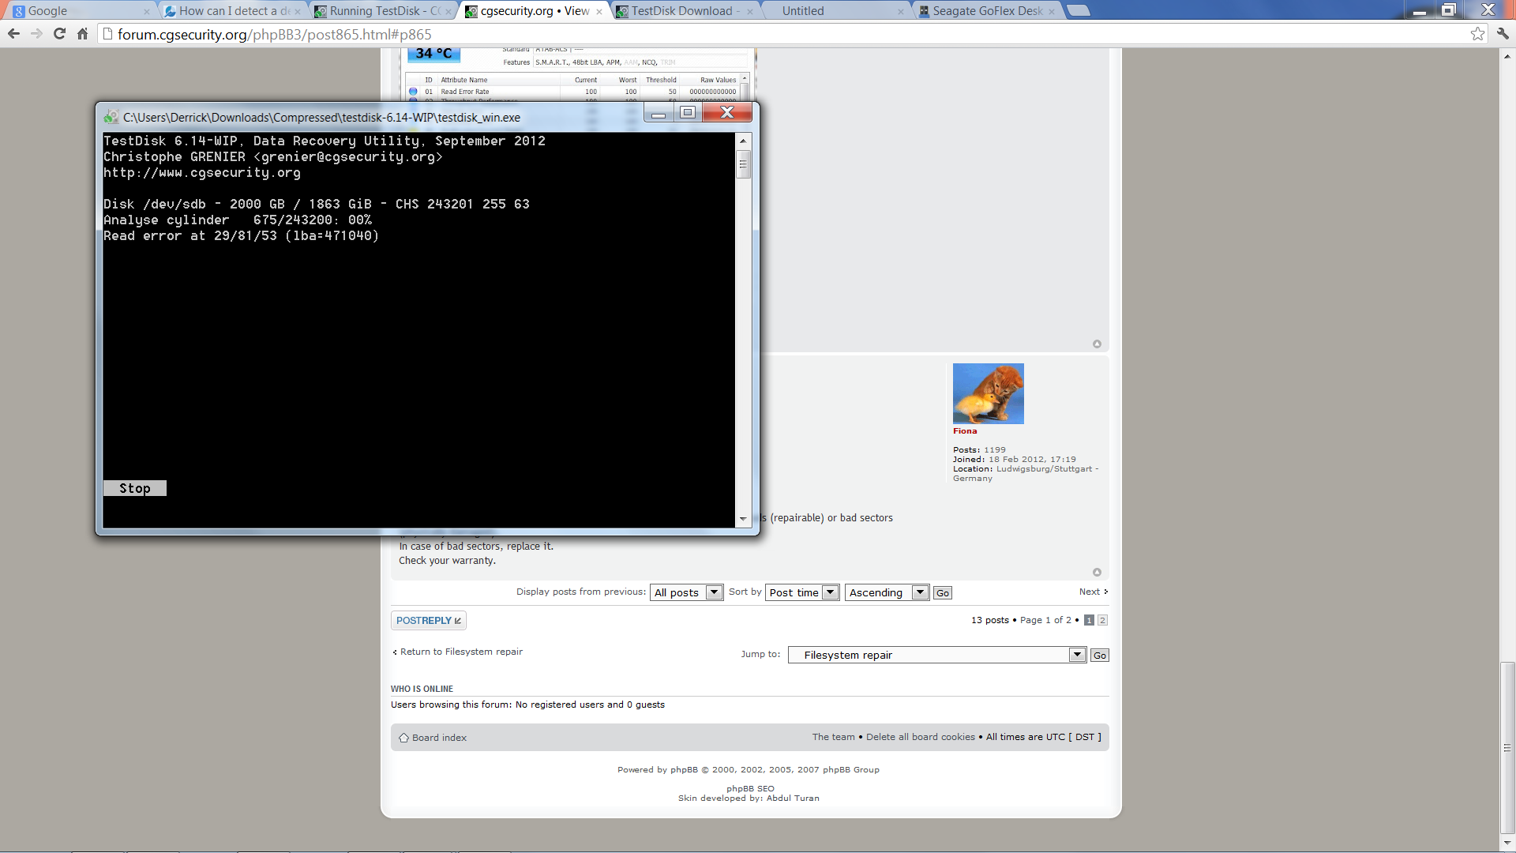Expand the Display posts dropdown
The image size is (1516, 853).
(x=685, y=592)
